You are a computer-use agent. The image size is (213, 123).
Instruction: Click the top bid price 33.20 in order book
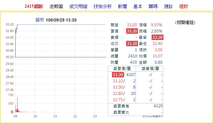coord(118,75)
